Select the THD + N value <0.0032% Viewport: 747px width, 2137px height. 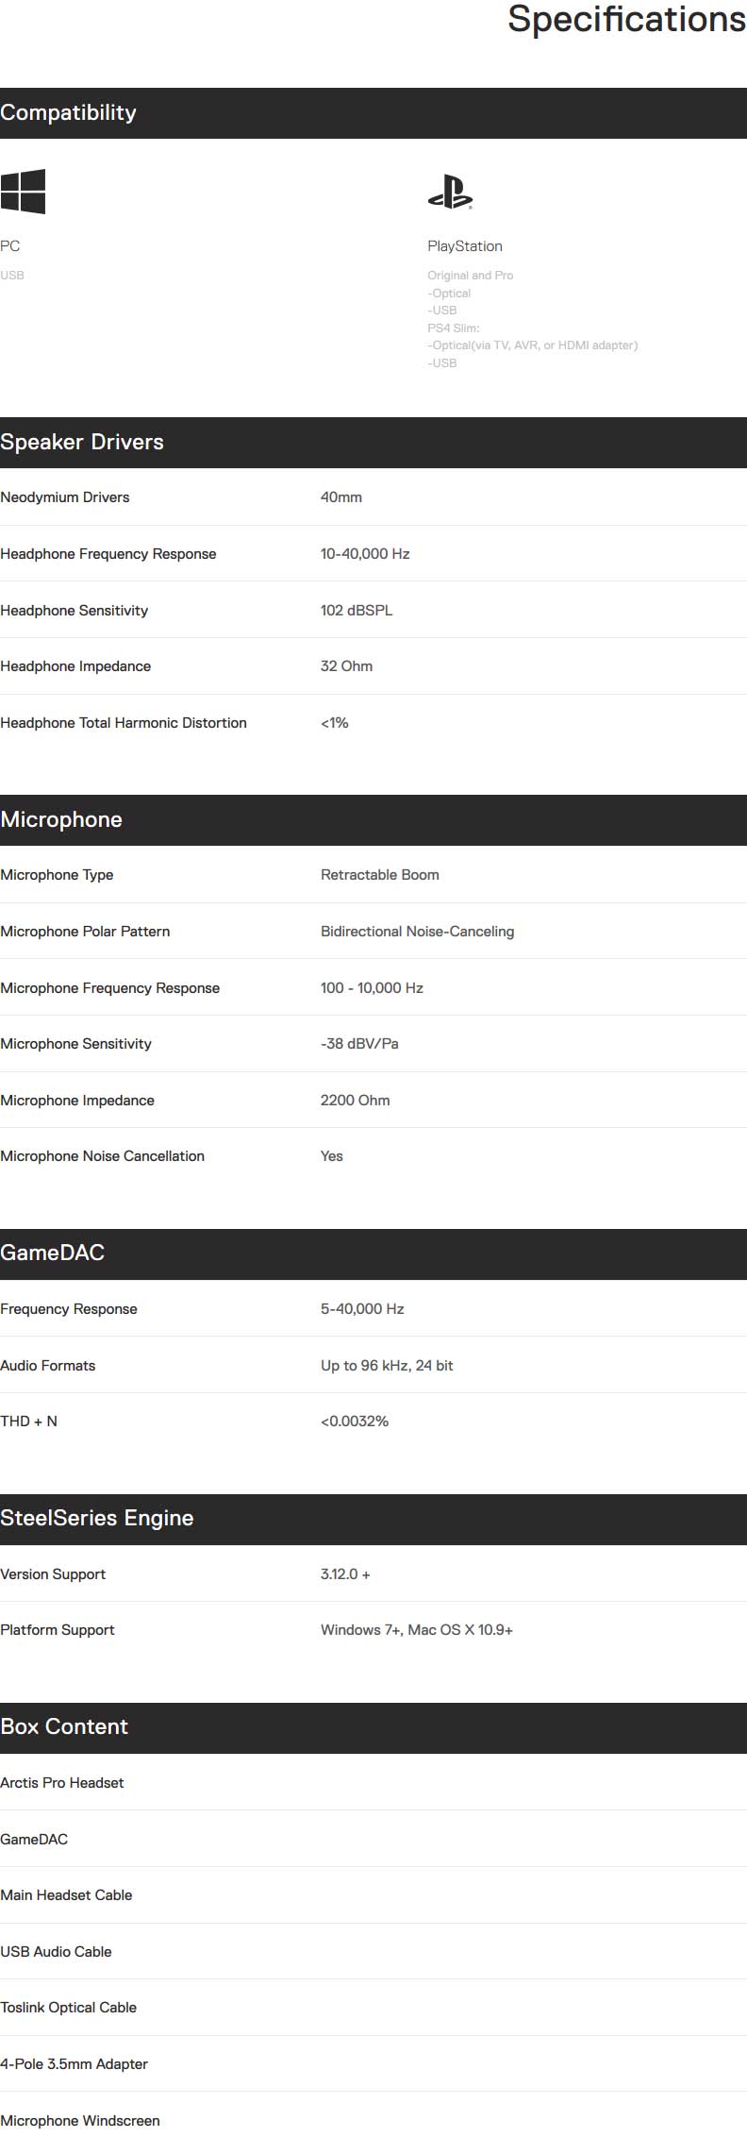[355, 1422]
